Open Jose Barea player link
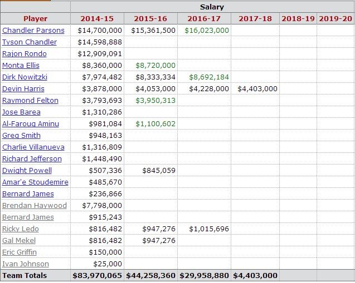This screenshot has height=283, width=355. click(21, 112)
